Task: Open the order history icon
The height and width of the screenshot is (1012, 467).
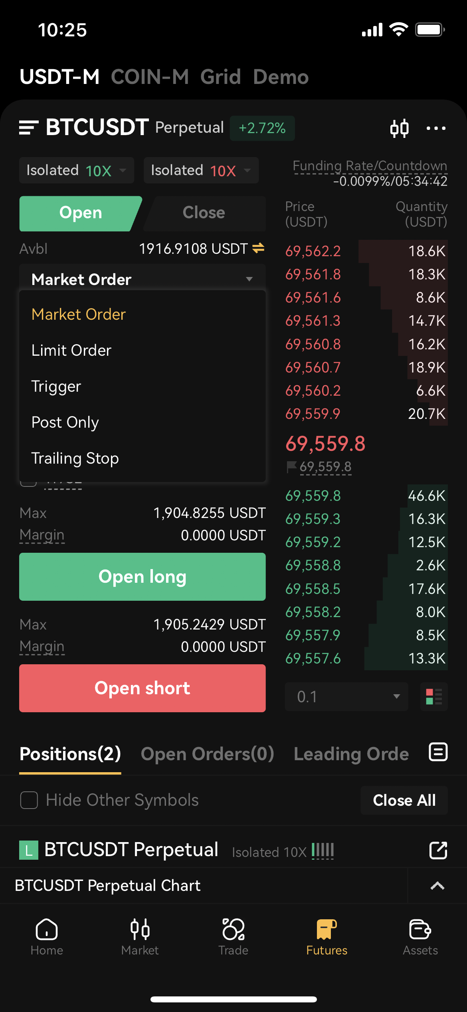Action: click(438, 752)
